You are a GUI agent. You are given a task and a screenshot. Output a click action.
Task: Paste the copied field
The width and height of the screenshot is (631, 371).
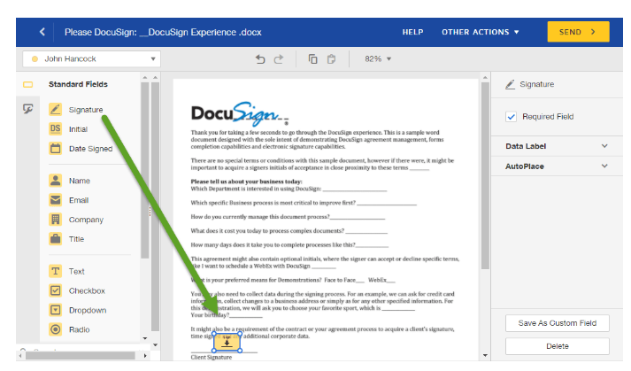[331, 58]
